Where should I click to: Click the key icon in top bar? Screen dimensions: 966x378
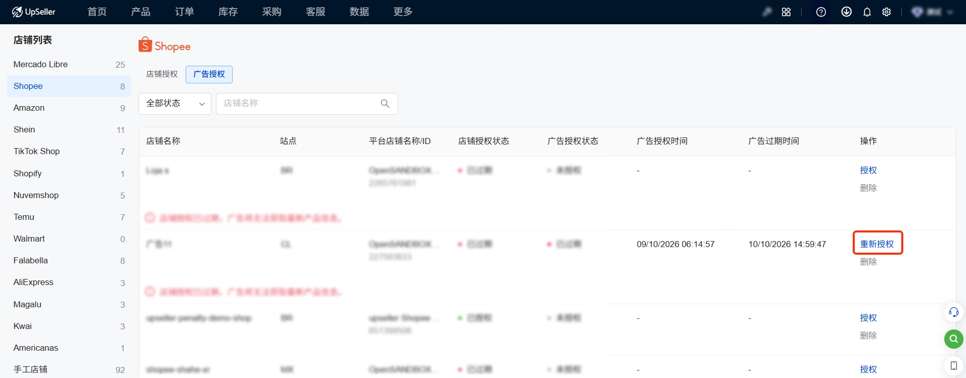[x=767, y=12]
